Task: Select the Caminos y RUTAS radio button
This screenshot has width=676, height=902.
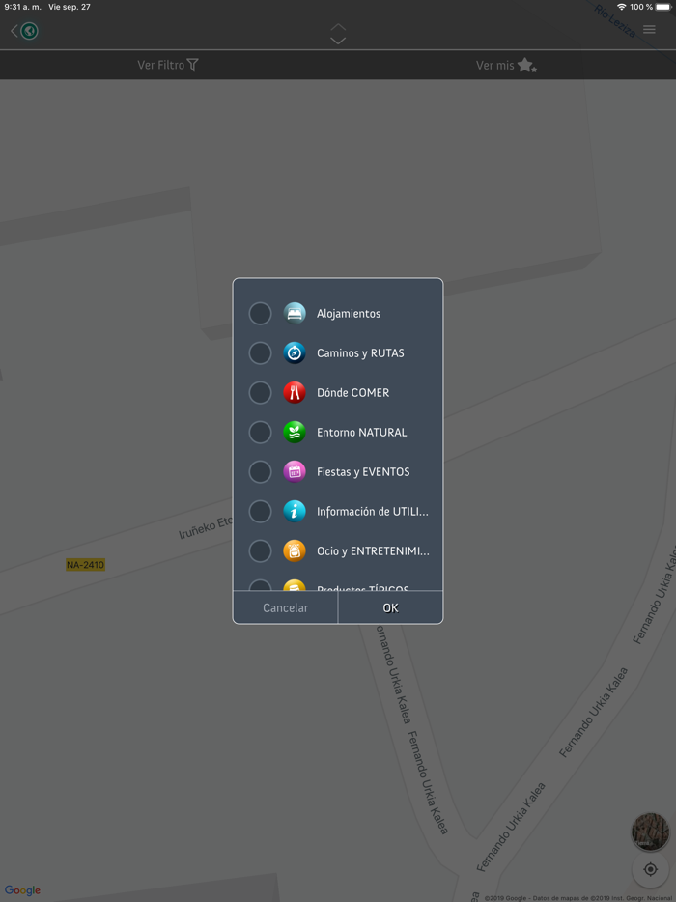Action: (x=260, y=353)
